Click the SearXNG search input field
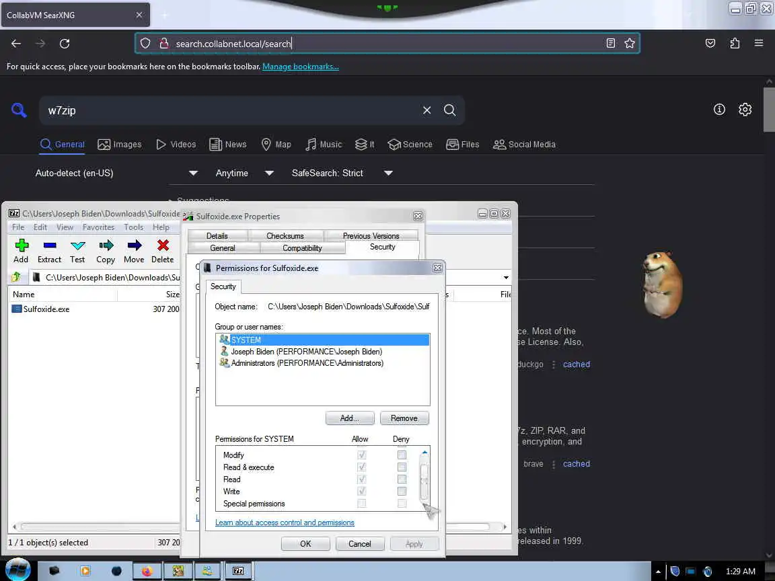The height and width of the screenshot is (581, 775). [x=232, y=110]
